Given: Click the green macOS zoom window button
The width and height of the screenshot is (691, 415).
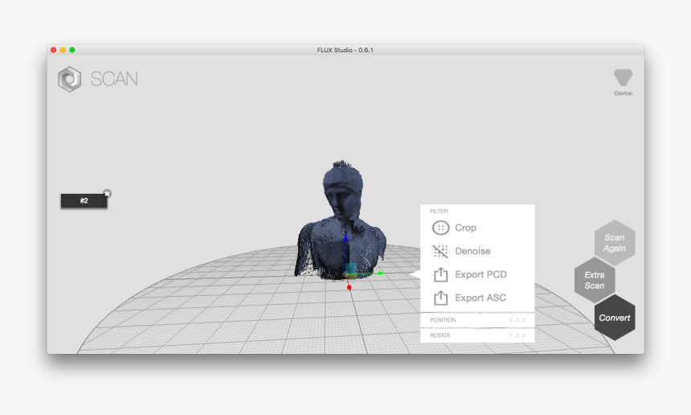Looking at the screenshot, I should (72, 50).
